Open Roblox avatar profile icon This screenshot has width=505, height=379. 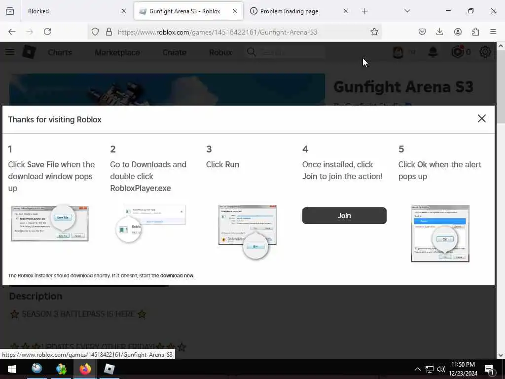pos(398,52)
